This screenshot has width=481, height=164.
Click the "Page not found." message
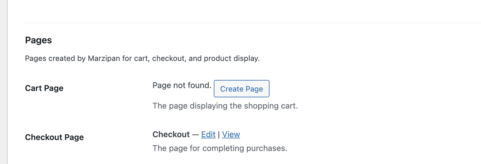[x=182, y=85]
